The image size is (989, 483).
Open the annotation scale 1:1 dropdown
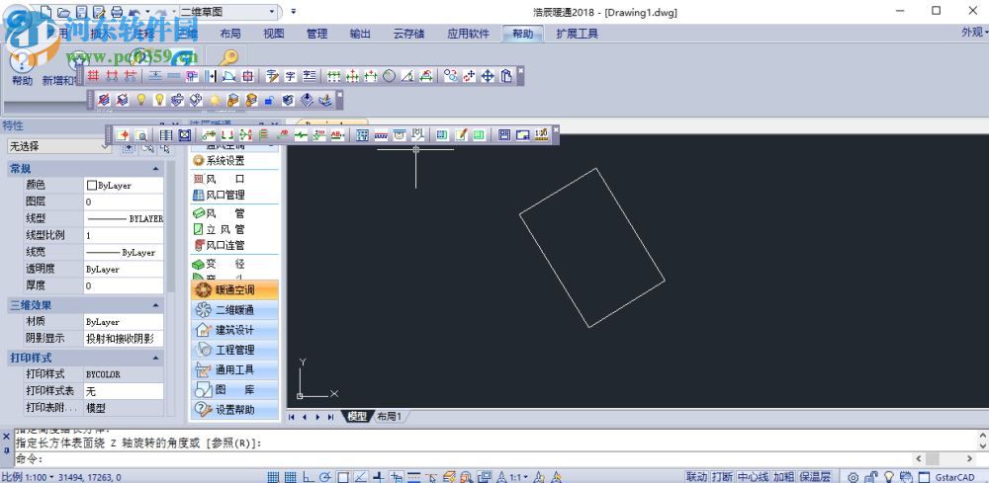(520, 477)
